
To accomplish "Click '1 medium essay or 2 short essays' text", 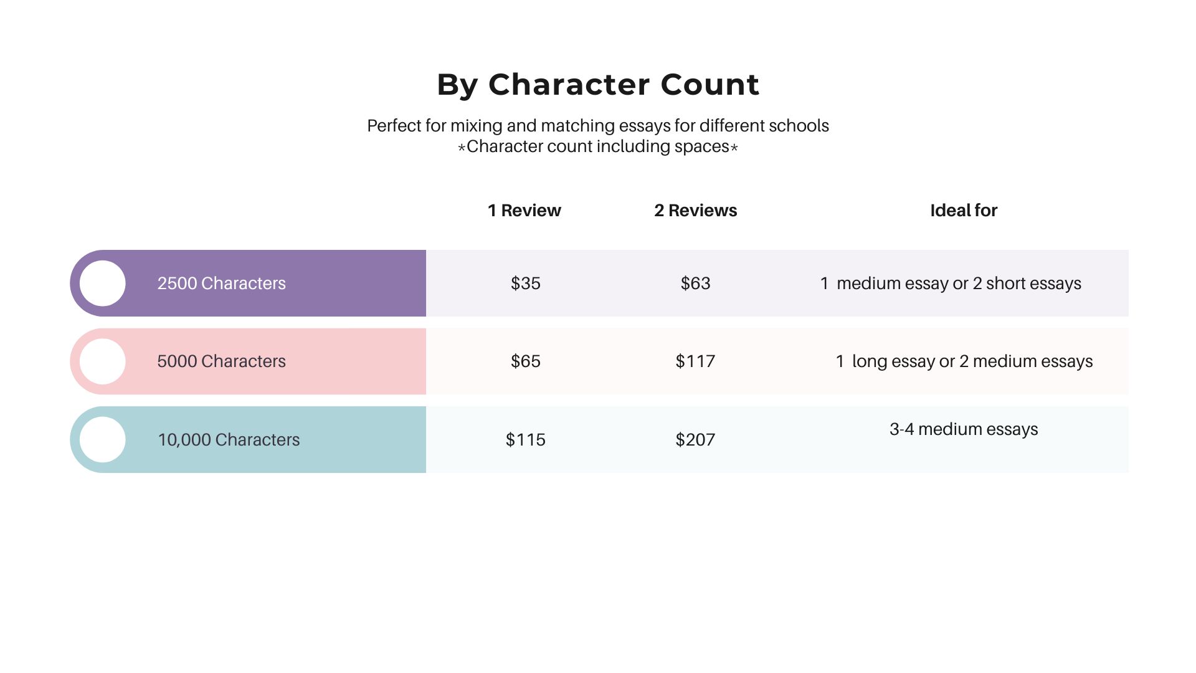I will tap(951, 284).
